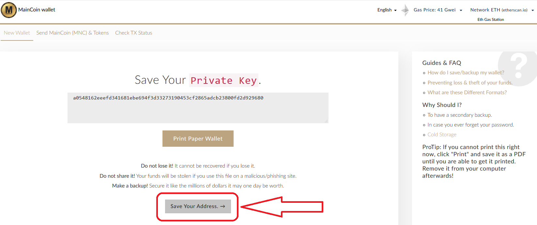The height and width of the screenshot is (225, 537).
Task: Open Preventing loss & theft of your funds
Action: (470, 83)
